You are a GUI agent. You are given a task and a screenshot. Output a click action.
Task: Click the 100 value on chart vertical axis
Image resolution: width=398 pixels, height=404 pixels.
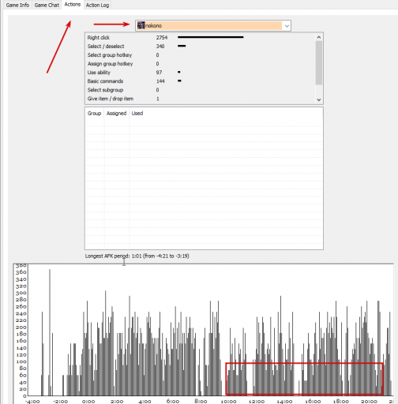21,361
